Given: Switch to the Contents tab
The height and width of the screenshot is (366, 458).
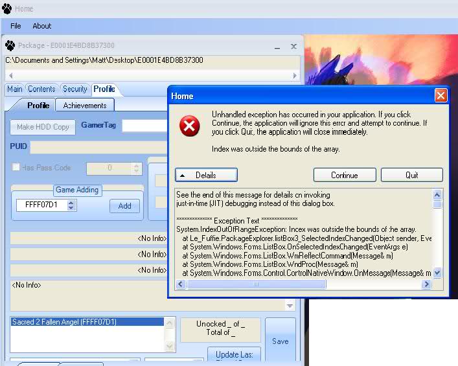Looking at the screenshot, I should pos(41,89).
